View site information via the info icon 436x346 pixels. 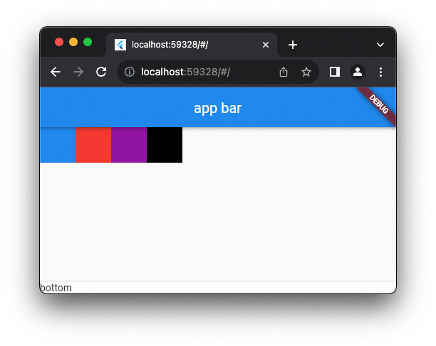130,72
